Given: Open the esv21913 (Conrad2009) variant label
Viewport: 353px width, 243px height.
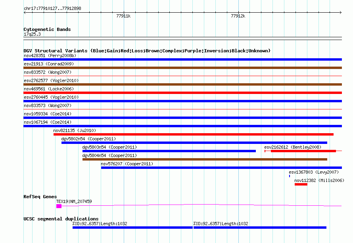Looking at the screenshot, I should [x=49, y=64].
